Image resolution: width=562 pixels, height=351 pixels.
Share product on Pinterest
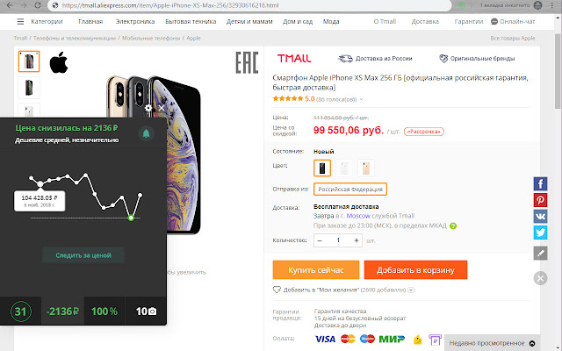click(540, 200)
